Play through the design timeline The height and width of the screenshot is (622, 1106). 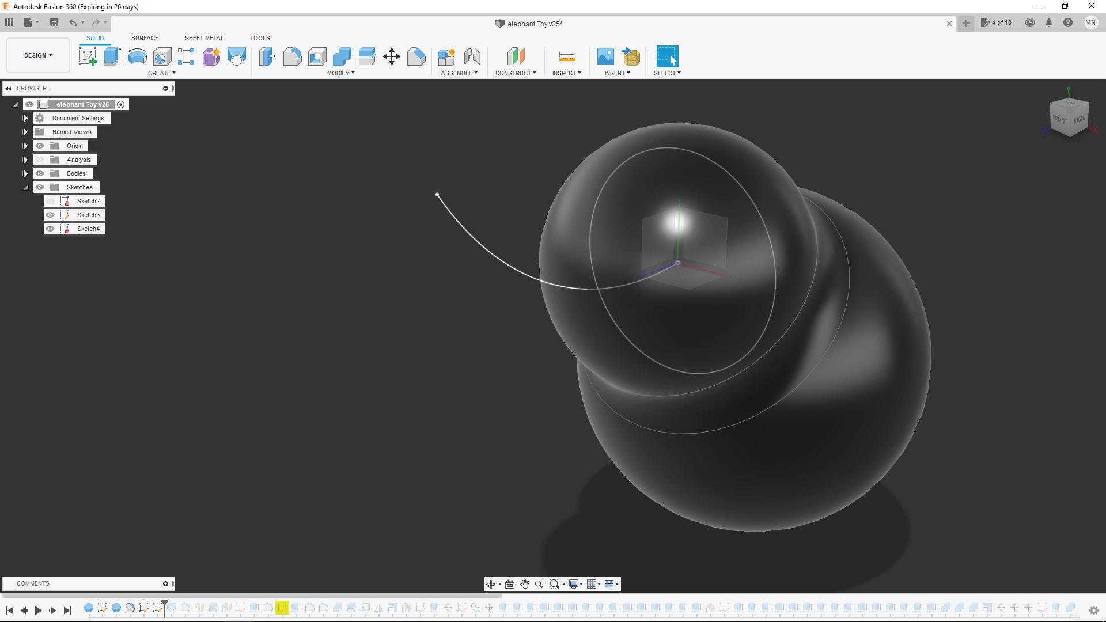tap(37, 610)
